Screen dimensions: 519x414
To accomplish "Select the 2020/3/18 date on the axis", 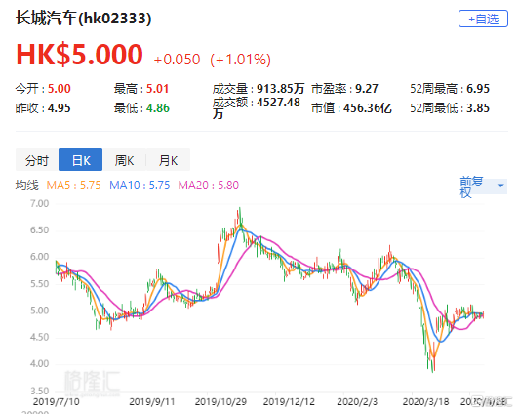I will tap(425, 401).
